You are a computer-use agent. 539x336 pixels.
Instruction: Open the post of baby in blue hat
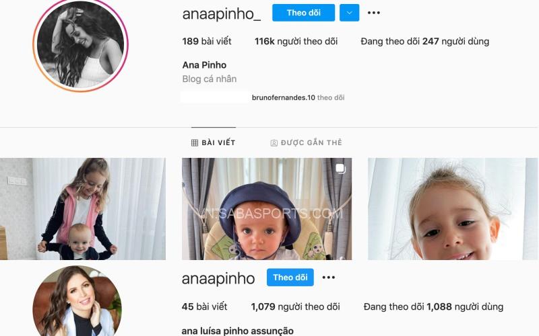pos(267,209)
